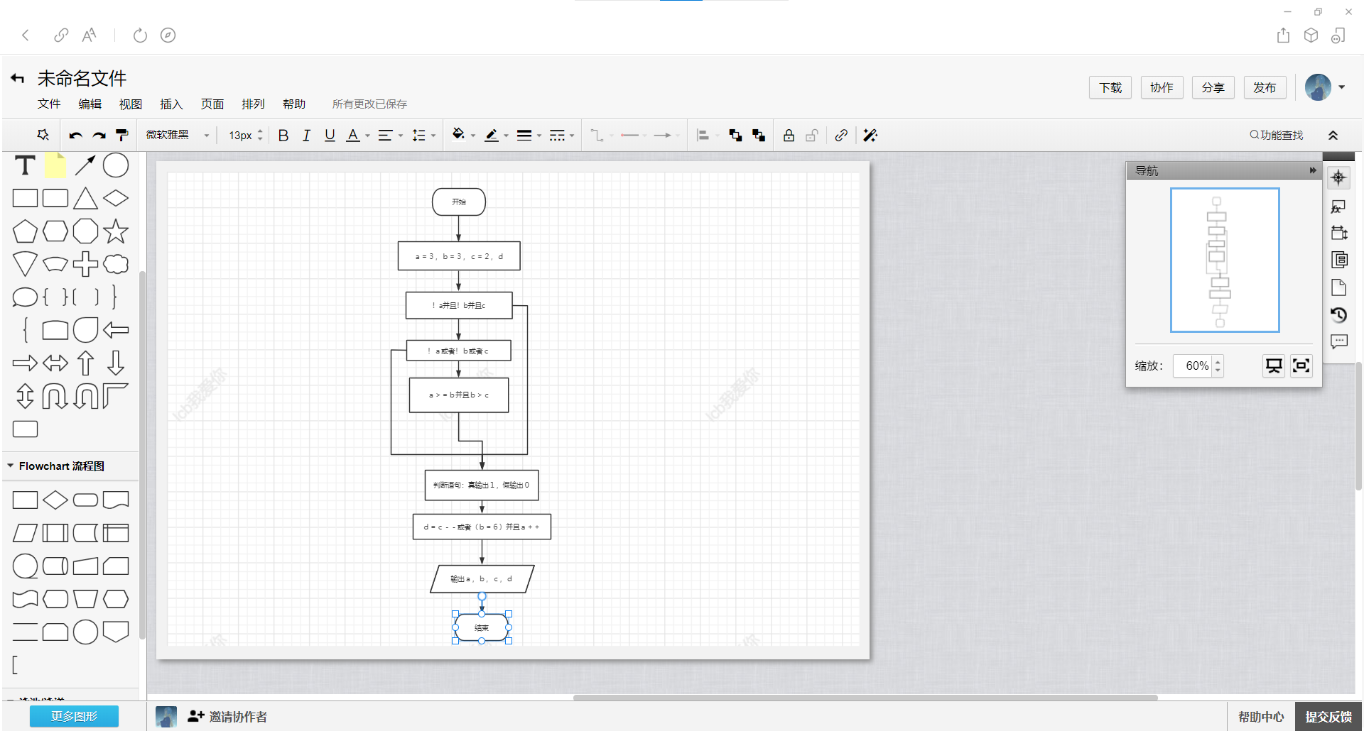This screenshot has width=1364, height=731.
Task: Activate the format painter tool
Action: [x=122, y=136]
